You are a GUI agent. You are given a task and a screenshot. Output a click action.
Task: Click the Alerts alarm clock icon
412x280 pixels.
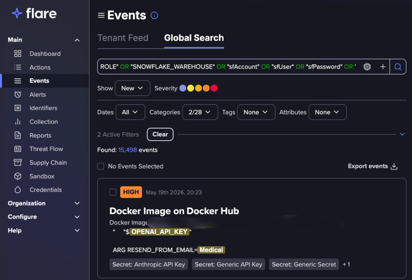pyautogui.click(x=17, y=95)
